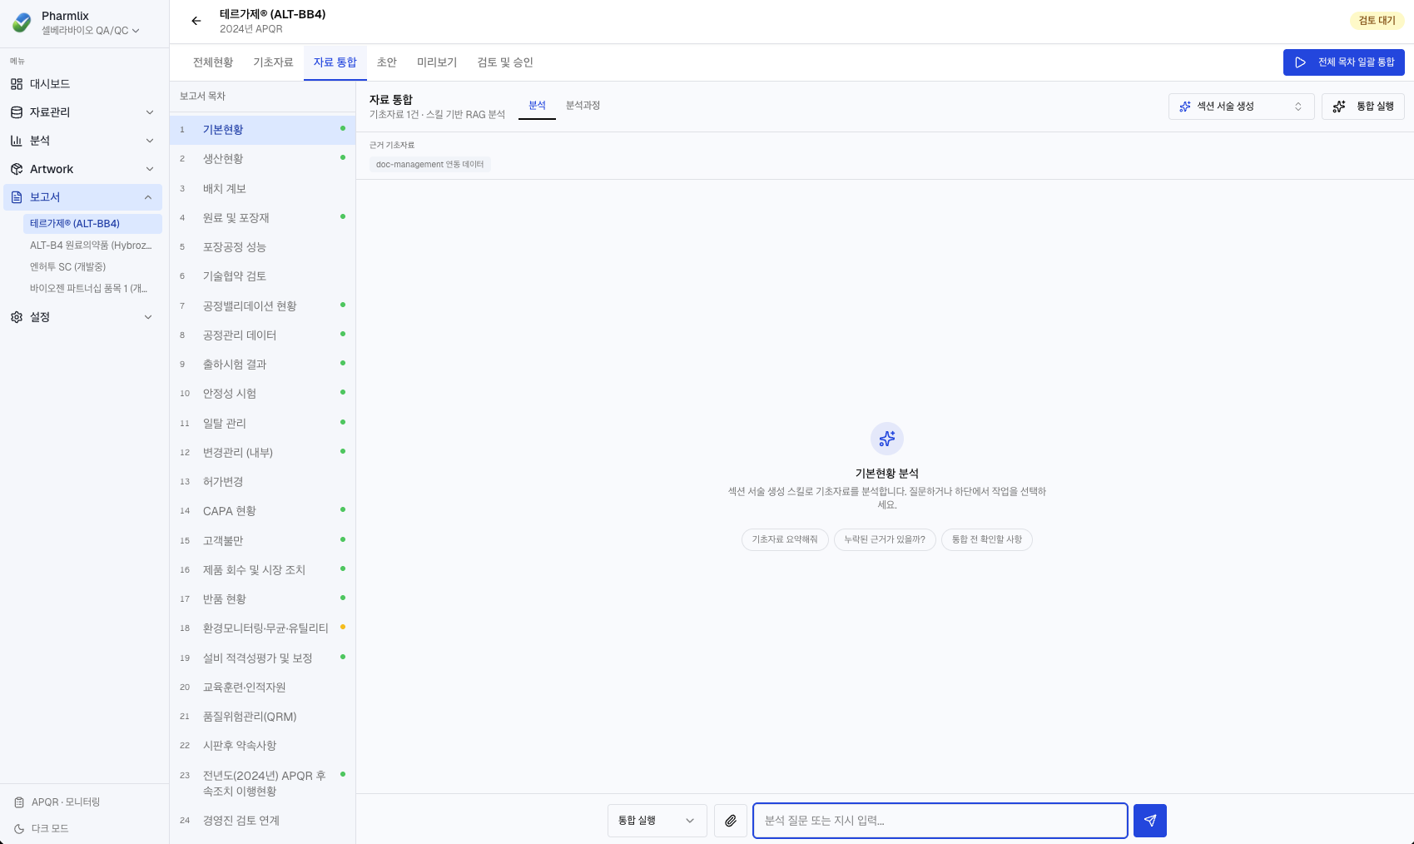Open the 셀베라바이오 QA/QC workspace dropdown
The height and width of the screenshot is (844, 1414).
[x=91, y=31]
